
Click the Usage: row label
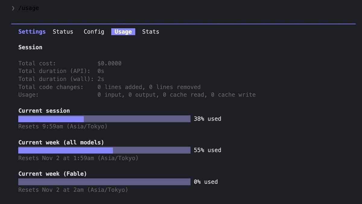29,95
